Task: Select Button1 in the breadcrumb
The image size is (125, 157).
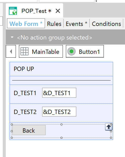Action: pyautogui.click(x=85, y=52)
